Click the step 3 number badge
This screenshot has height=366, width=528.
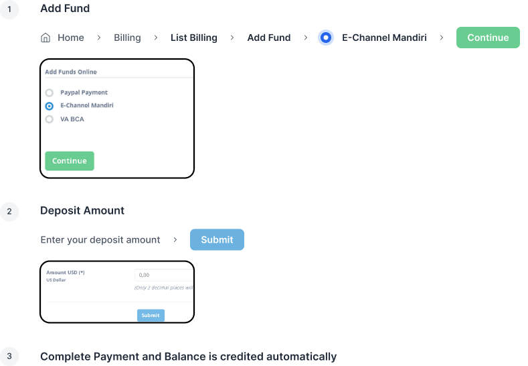(x=9, y=356)
